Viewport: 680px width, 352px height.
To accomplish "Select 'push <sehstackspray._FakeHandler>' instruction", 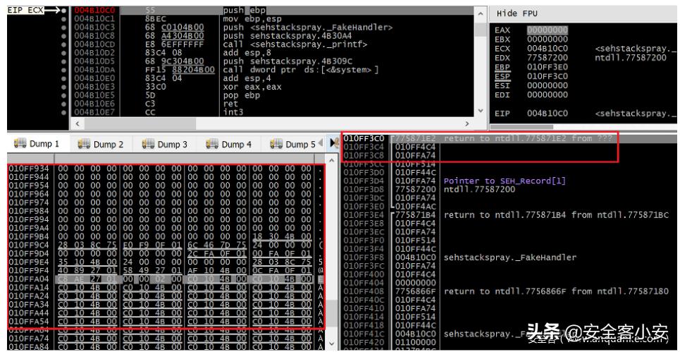I will click(307, 28).
